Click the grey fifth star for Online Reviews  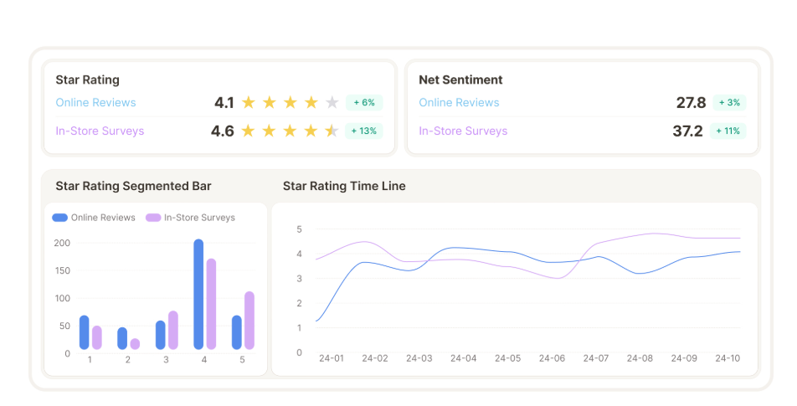(332, 103)
